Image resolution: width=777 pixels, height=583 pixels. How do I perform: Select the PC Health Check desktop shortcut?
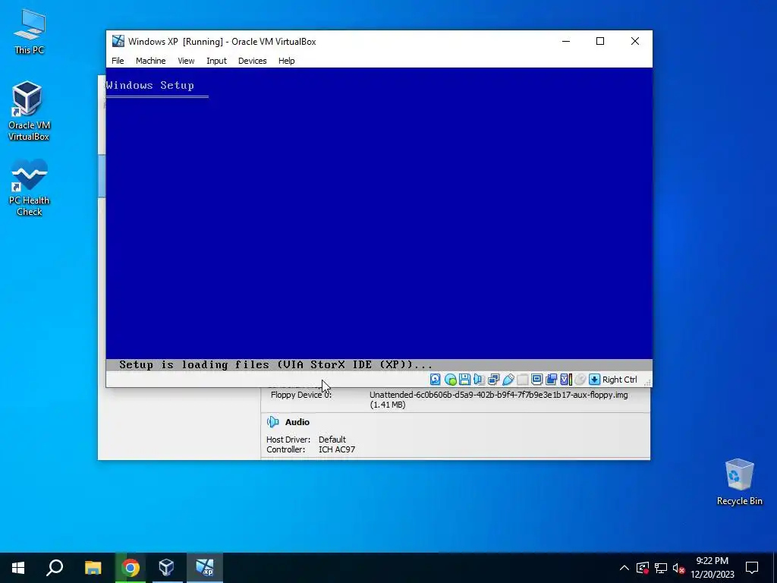[30, 188]
